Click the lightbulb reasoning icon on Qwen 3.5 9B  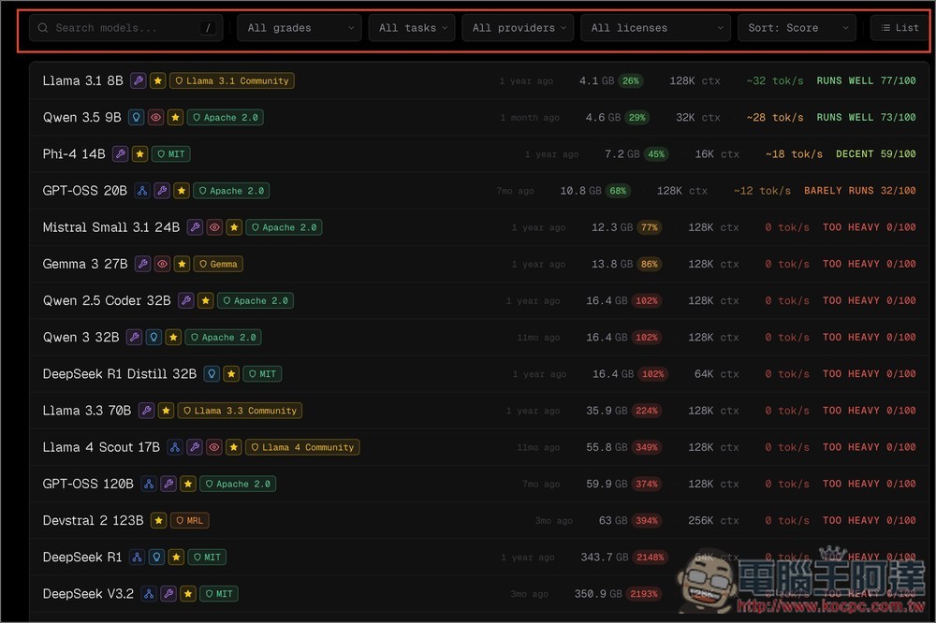pyautogui.click(x=137, y=117)
